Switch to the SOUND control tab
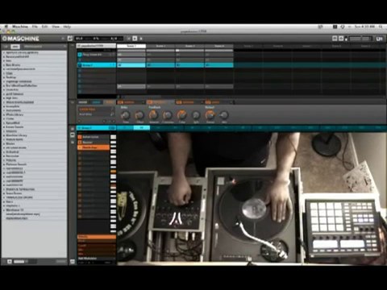Viewport: 387px width, 290px height. (110, 102)
